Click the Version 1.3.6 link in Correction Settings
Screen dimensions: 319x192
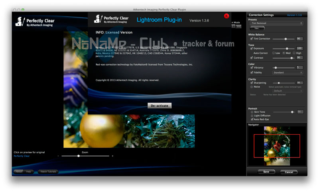(294, 15)
